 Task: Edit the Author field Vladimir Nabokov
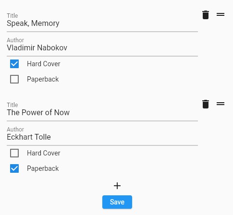[x=102, y=47]
